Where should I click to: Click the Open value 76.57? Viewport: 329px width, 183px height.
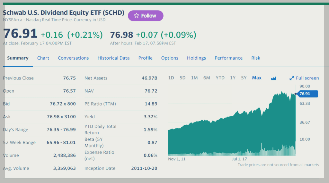tap(69, 91)
